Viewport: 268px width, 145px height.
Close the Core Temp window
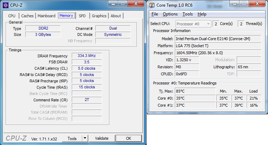(257, 4)
